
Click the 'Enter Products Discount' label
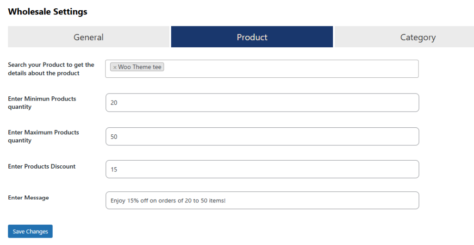point(42,166)
